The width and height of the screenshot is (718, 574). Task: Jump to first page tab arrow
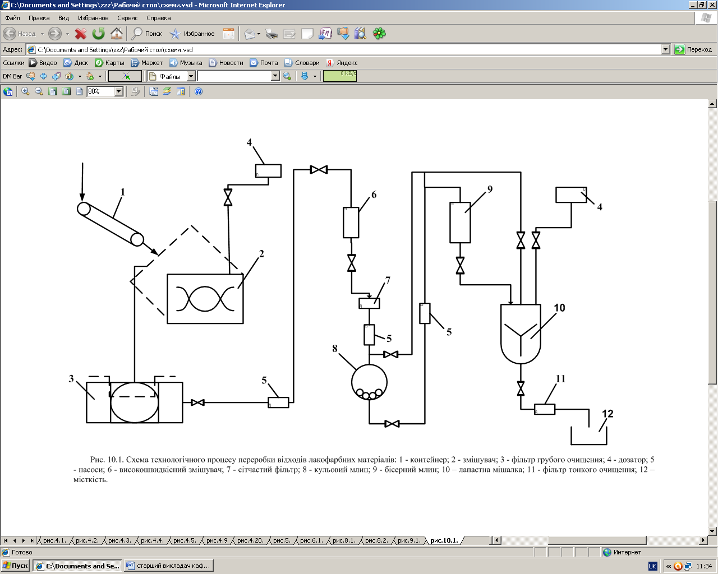[6, 540]
